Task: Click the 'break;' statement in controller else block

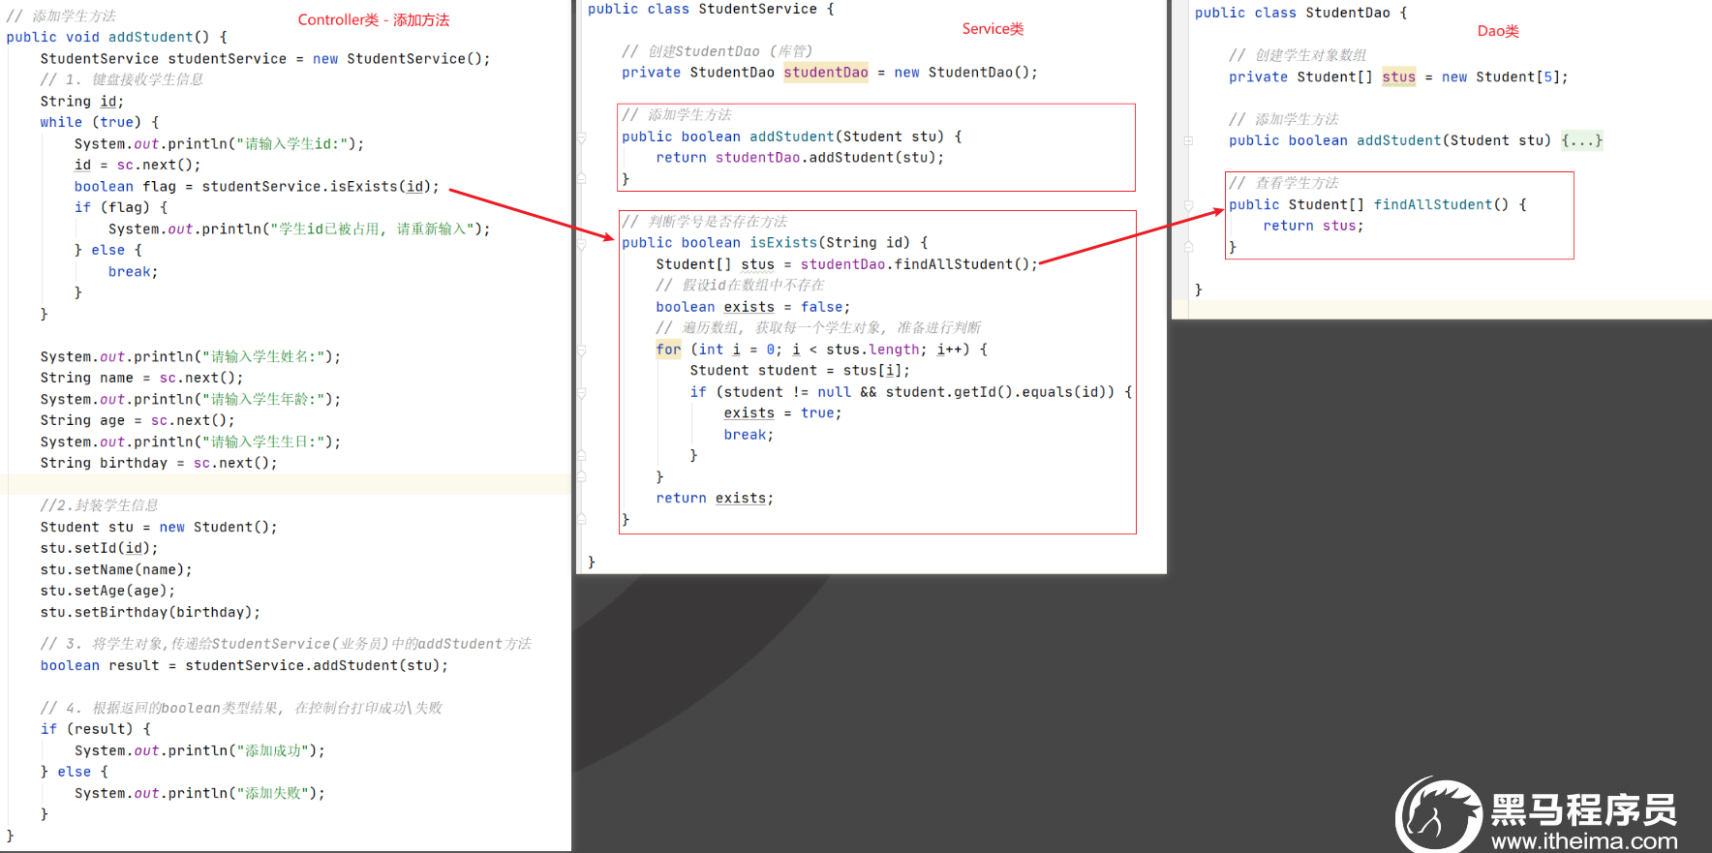Action: (134, 272)
